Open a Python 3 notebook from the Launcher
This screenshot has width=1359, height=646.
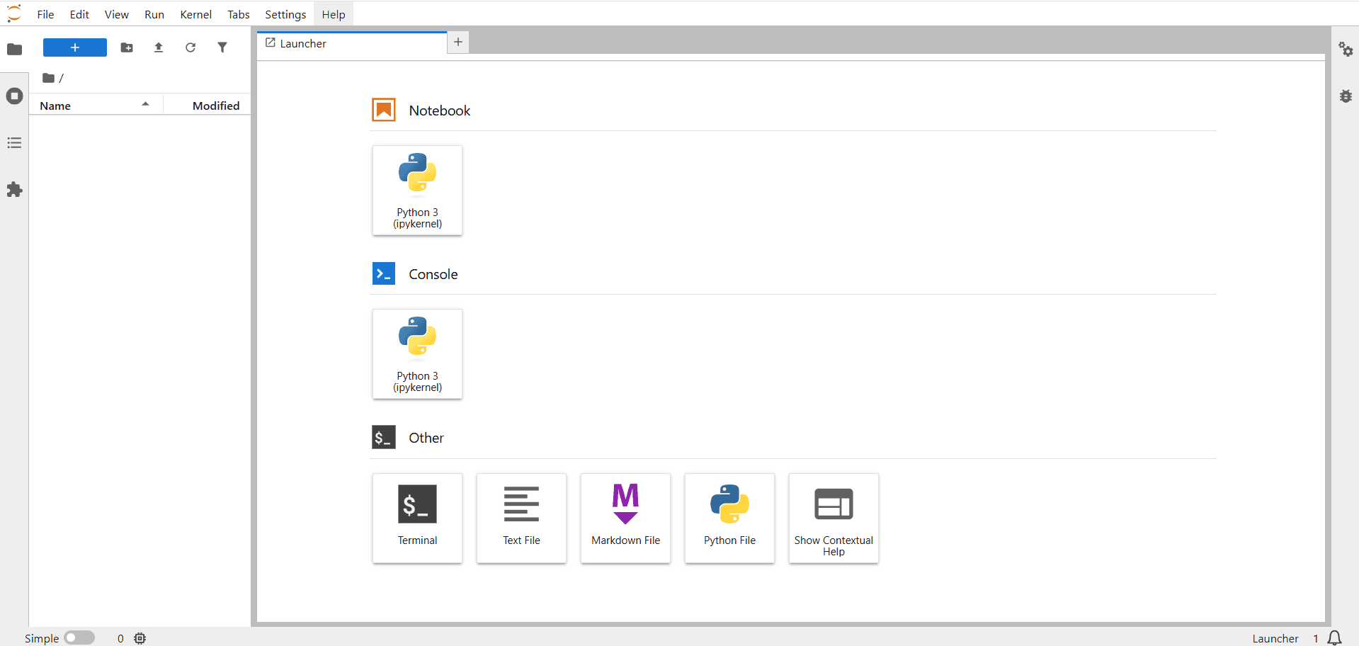tap(417, 190)
